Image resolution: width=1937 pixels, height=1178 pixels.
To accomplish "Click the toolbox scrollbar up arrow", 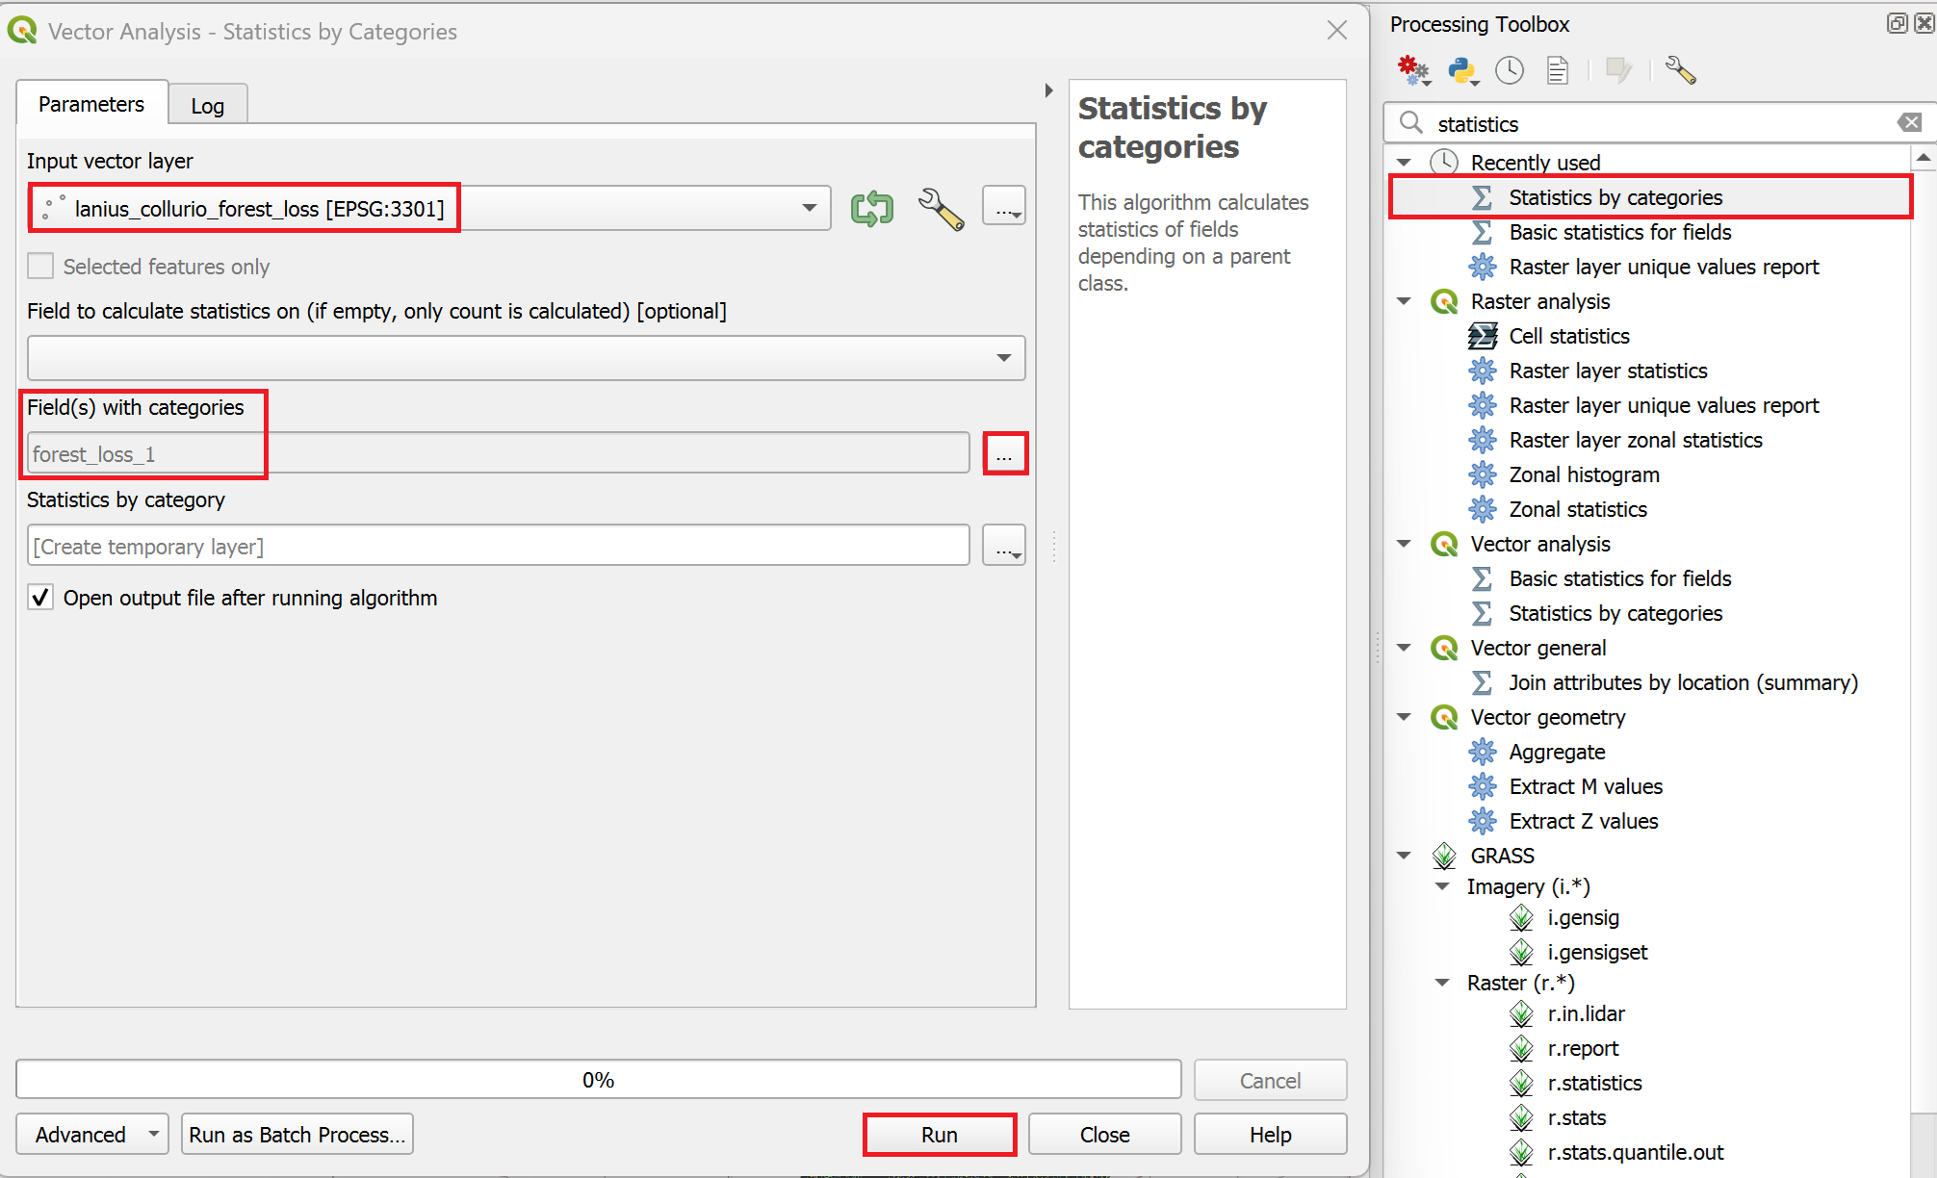I will coord(1923,157).
